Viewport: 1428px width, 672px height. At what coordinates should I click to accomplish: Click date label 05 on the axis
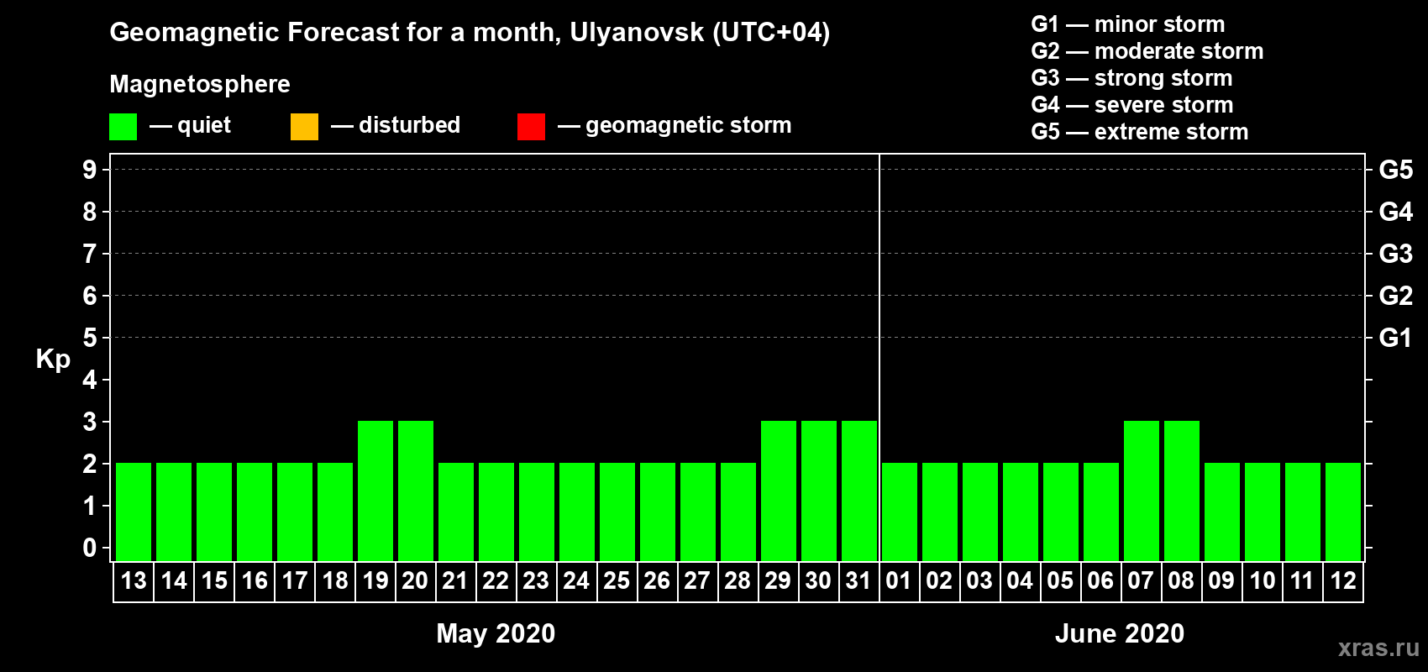pos(1061,581)
